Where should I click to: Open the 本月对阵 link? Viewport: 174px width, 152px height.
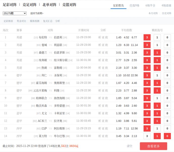[x=153, y=13]
